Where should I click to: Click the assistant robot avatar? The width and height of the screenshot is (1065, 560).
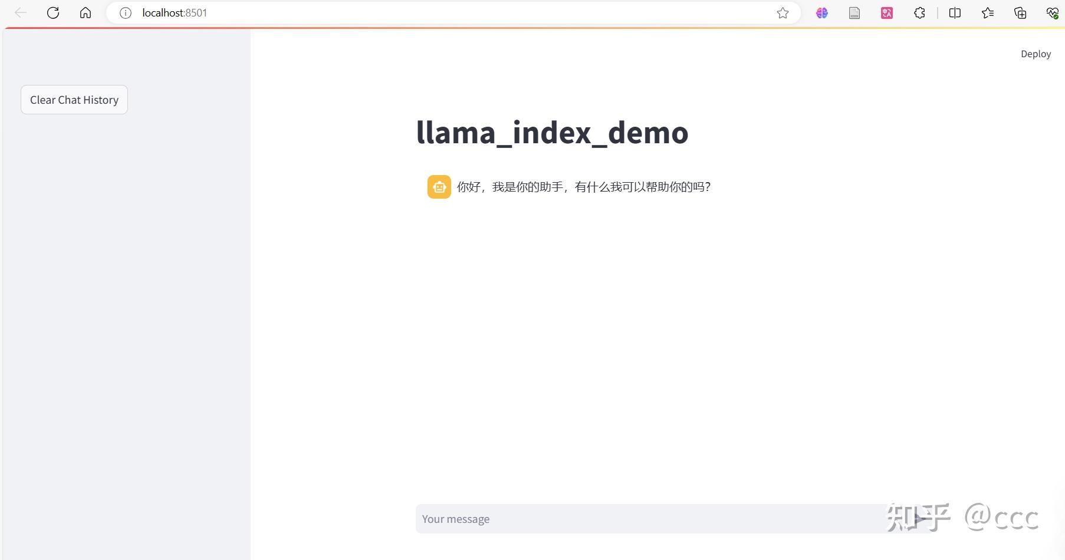[x=439, y=187]
